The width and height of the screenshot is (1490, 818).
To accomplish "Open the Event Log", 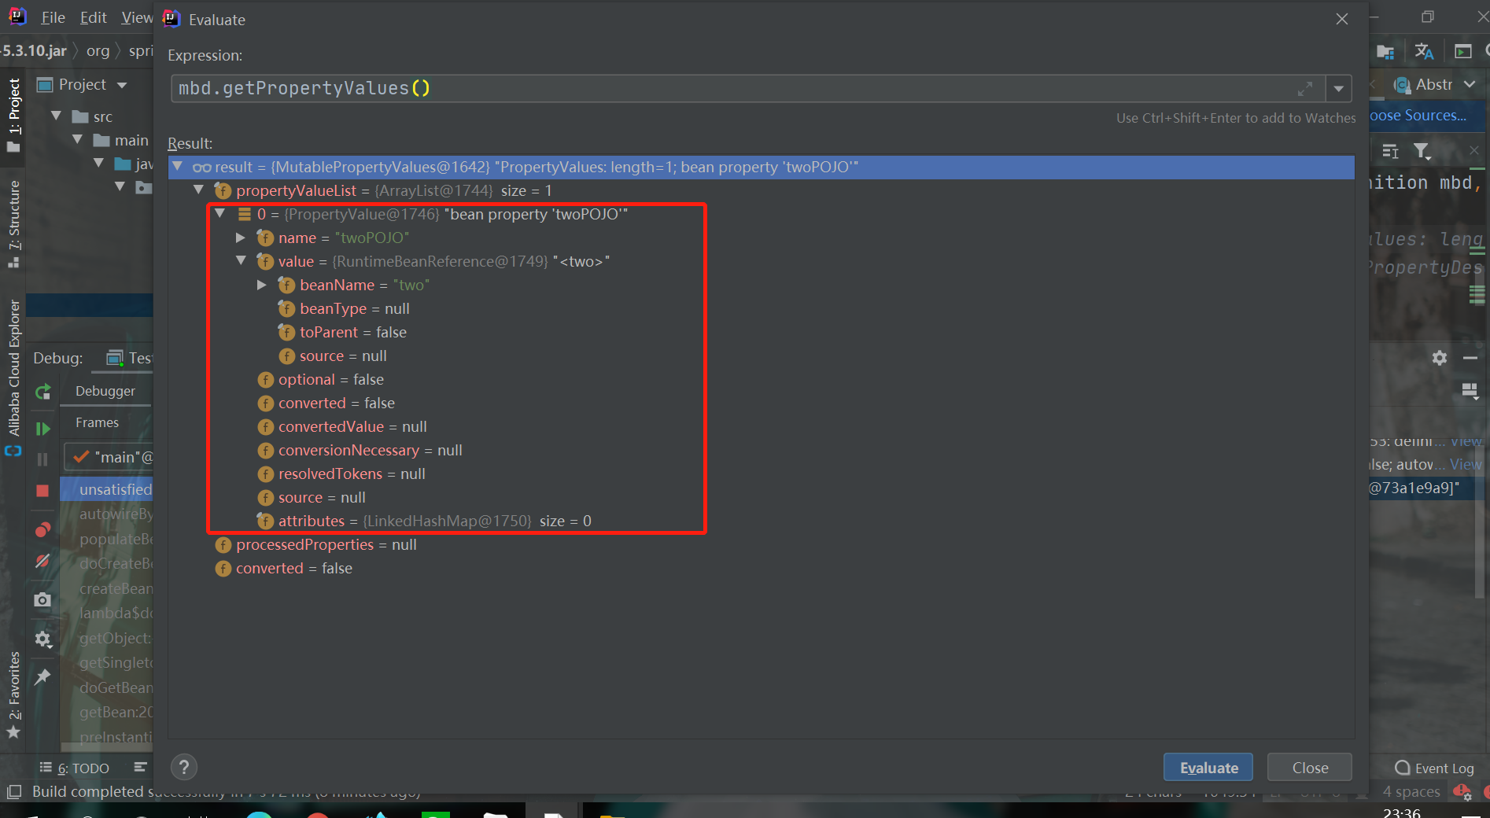I will 1435,768.
